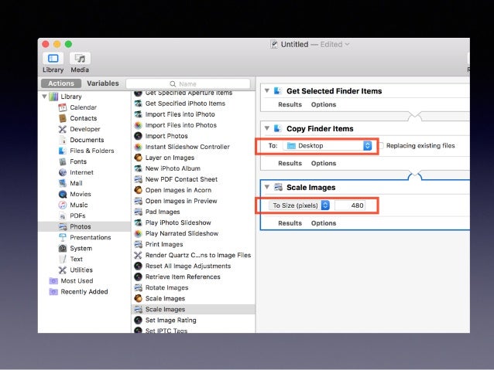
Task: Open the Recently Added smart group
Action: pos(84,292)
